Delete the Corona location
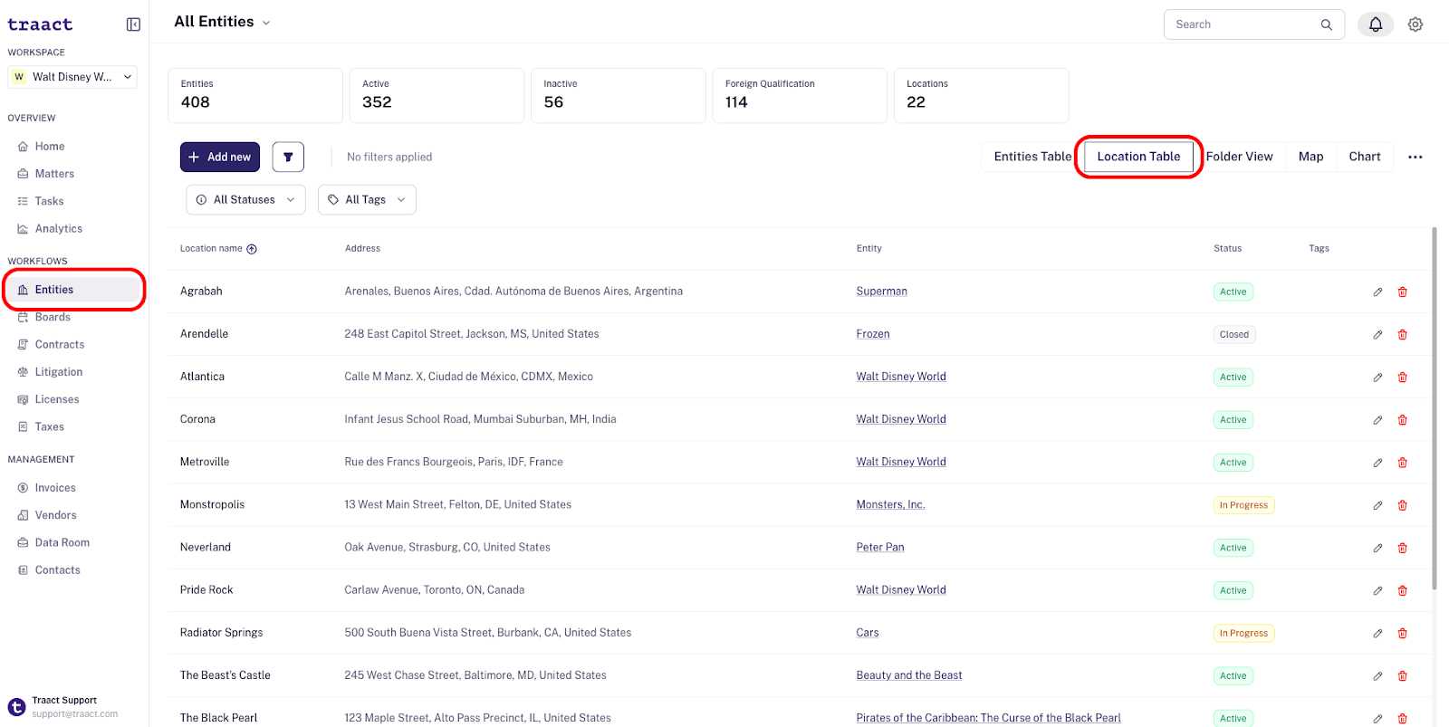Image resolution: width=1449 pixels, height=727 pixels. point(1403,419)
